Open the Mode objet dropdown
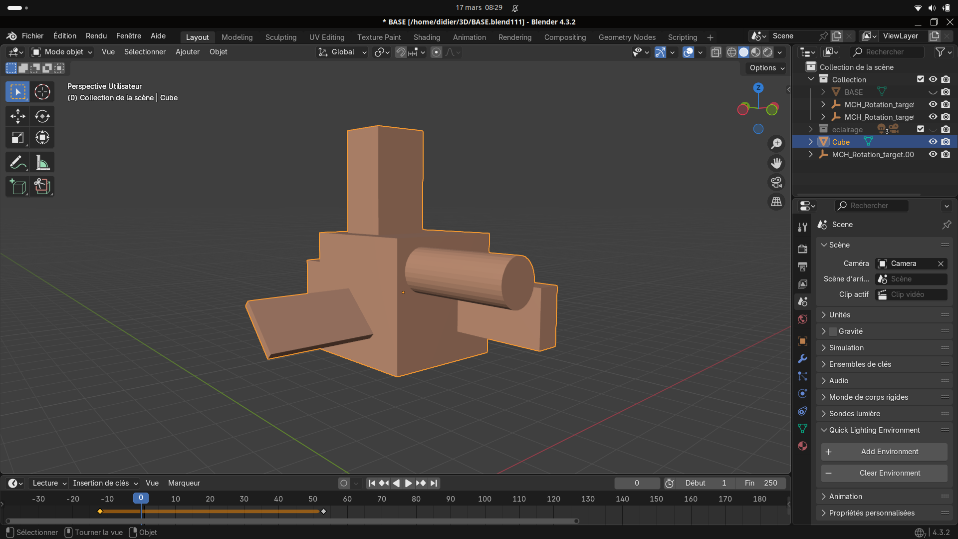 click(62, 52)
